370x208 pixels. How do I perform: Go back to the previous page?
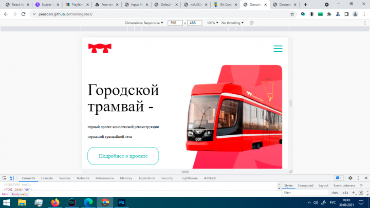click(x=6, y=14)
